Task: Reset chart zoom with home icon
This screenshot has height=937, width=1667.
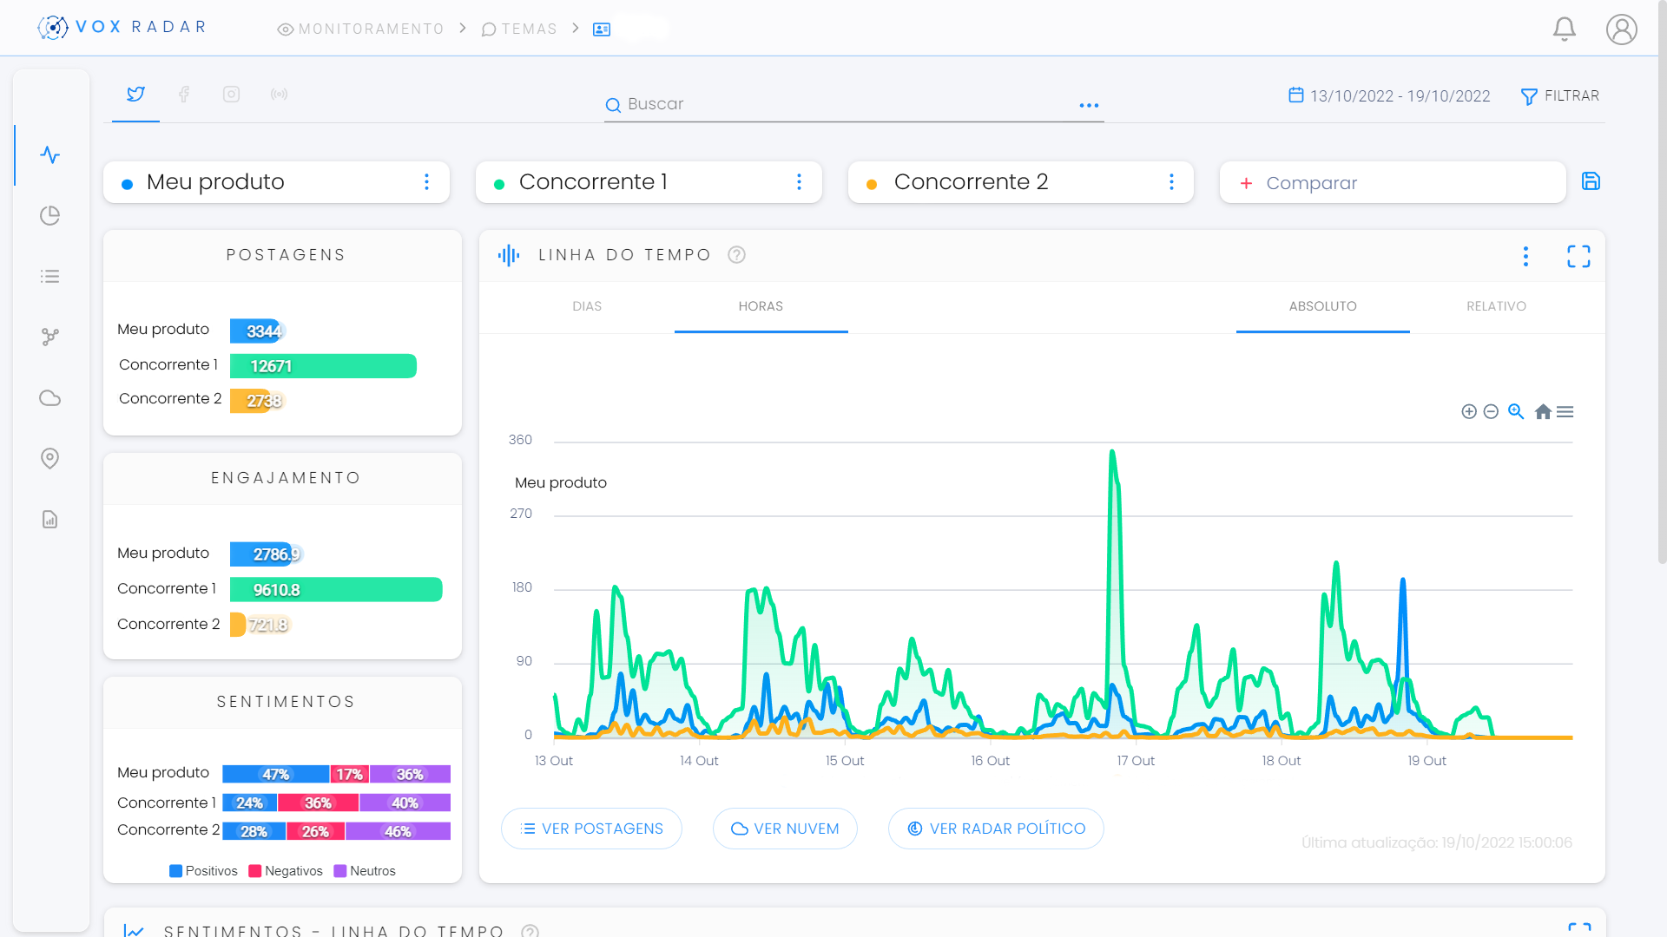Action: click(1542, 412)
